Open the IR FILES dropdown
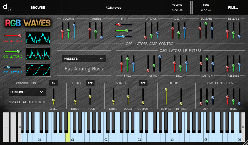Screen dimensions: 248x145 [27, 92]
